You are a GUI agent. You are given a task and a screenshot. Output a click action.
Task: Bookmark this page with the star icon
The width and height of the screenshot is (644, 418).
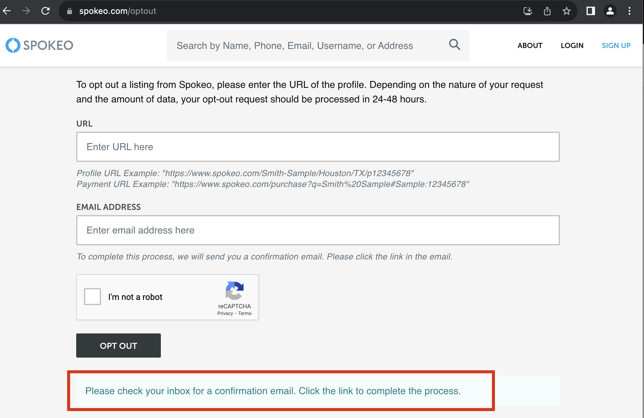pos(566,11)
